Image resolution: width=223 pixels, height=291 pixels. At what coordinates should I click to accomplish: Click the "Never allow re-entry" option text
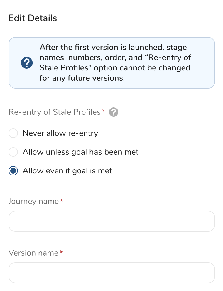(60, 133)
